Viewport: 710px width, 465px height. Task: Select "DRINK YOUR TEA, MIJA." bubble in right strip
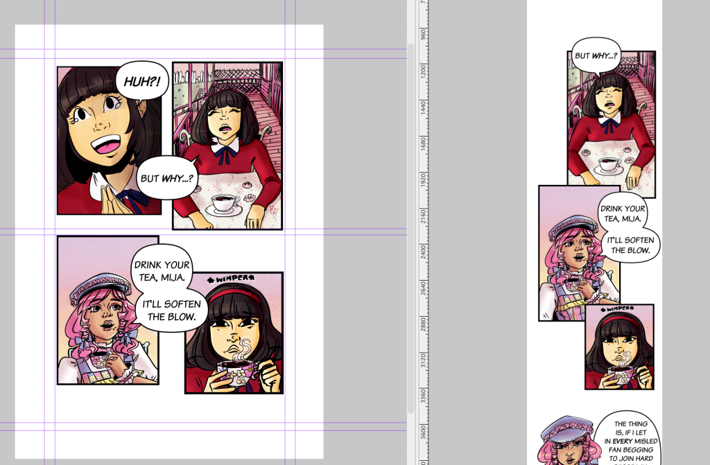(x=623, y=213)
